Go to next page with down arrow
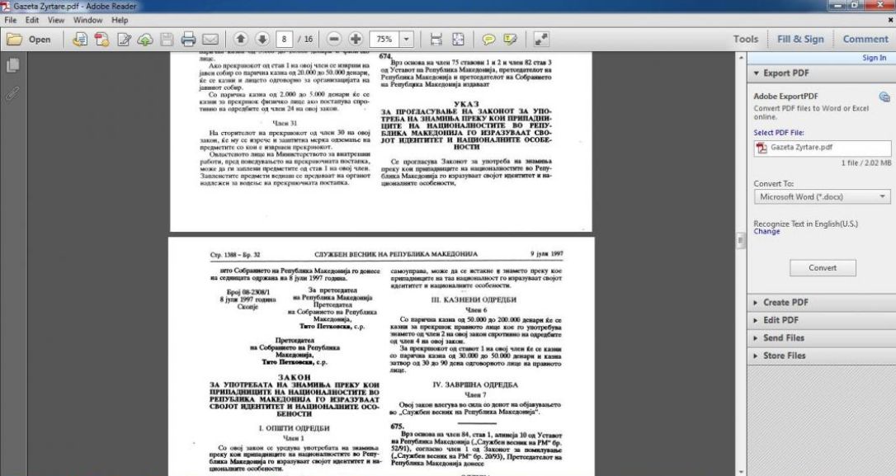The width and height of the screenshot is (896, 476). point(262,39)
